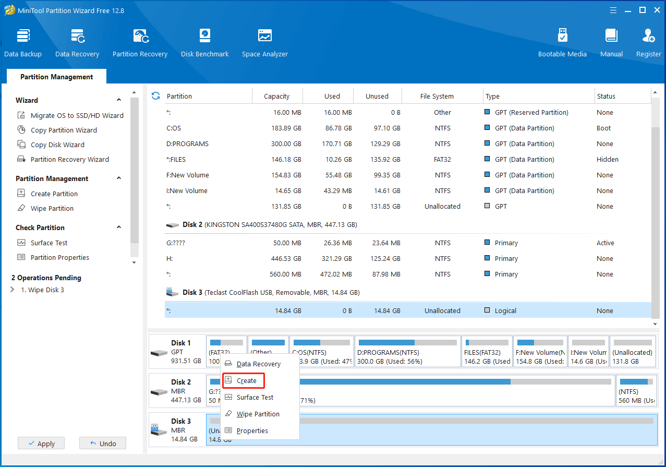Select the I:New Volume row

point(408,191)
